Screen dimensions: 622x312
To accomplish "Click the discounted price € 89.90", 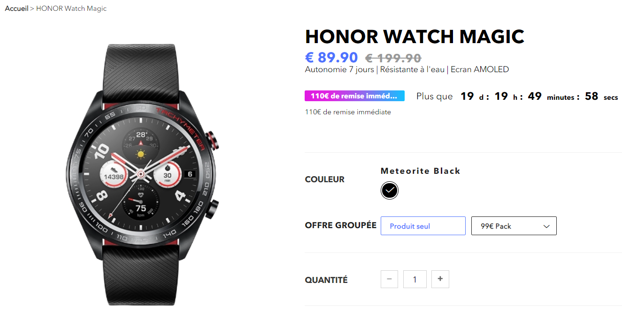I will pos(331,57).
